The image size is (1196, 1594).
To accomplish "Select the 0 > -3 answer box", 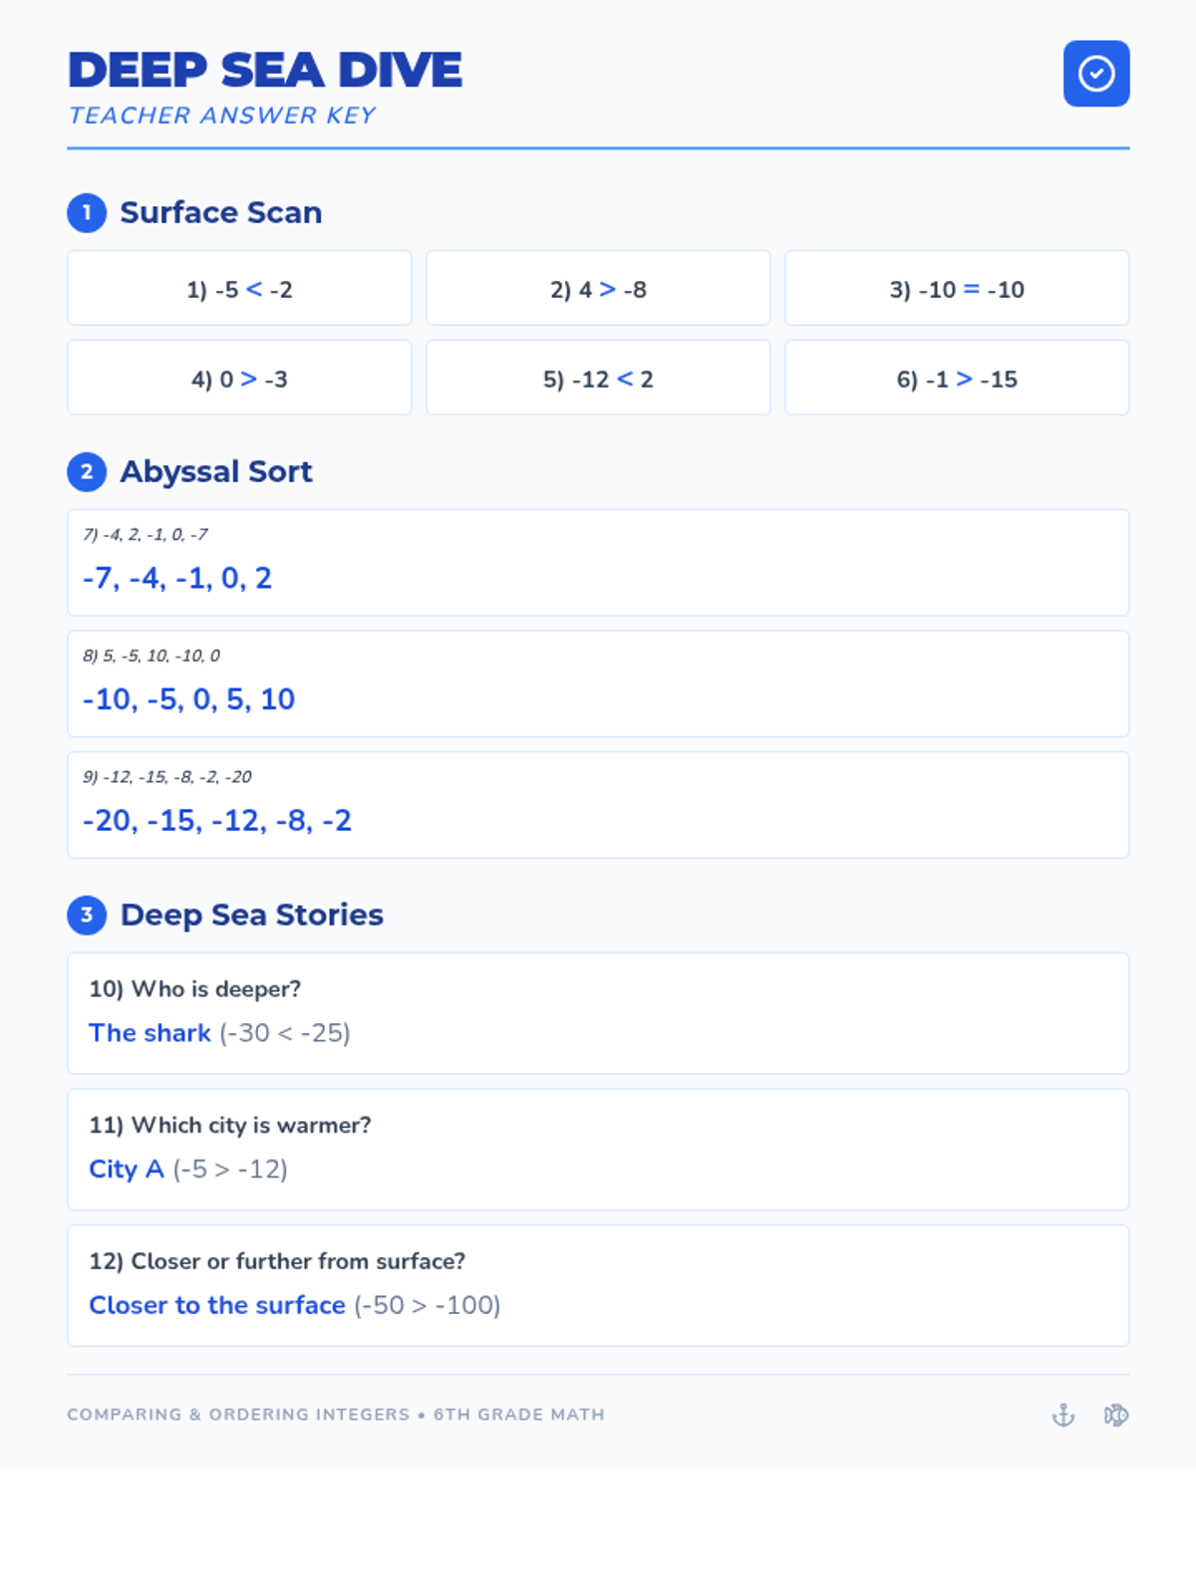I will point(239,378).
